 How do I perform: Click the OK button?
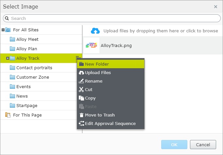tap(174, 145)
